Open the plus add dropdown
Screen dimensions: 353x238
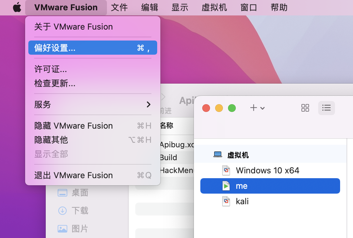pos(257,108)
